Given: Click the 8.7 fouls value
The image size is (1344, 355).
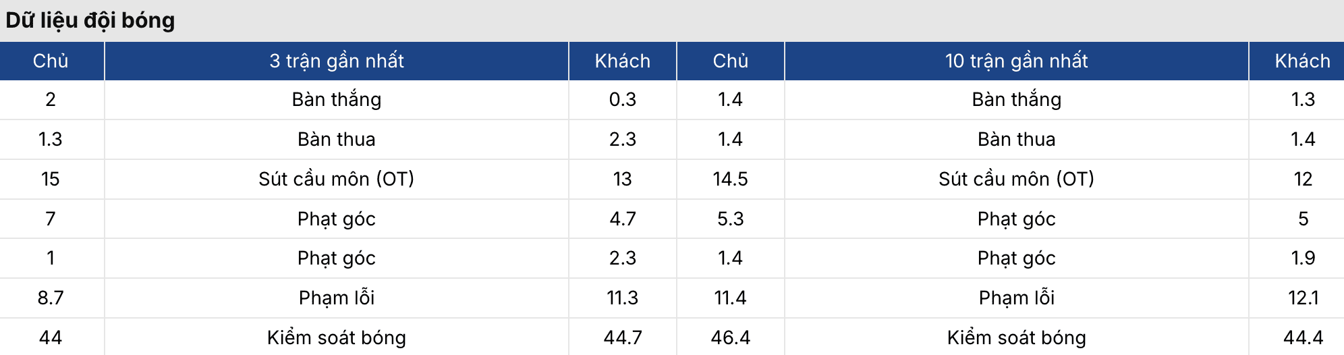Looking at the screenshot, I should pos(51,298).
